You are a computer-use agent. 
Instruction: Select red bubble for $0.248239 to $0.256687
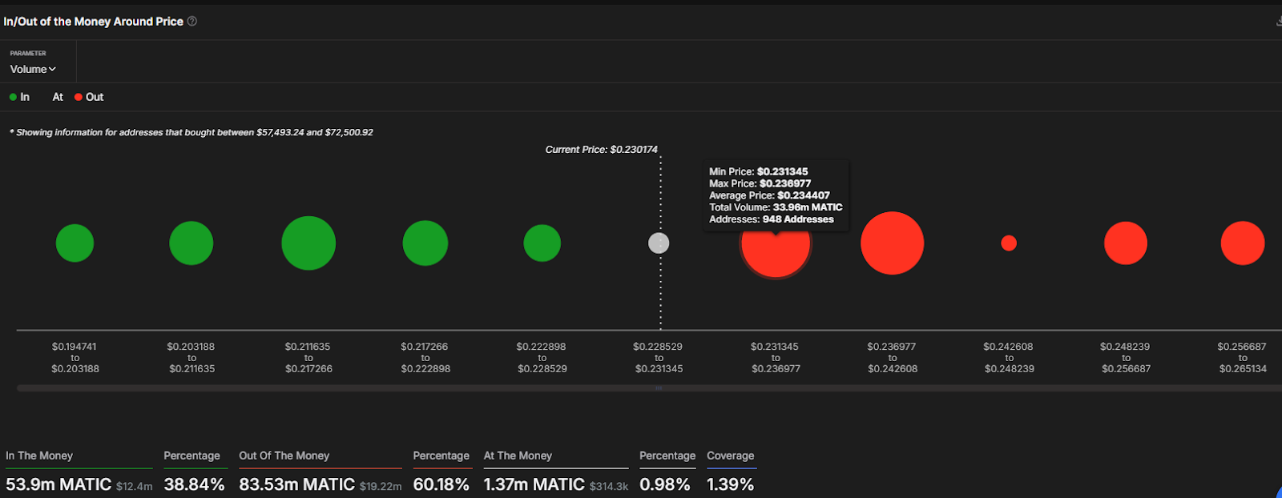point(1126,243)
